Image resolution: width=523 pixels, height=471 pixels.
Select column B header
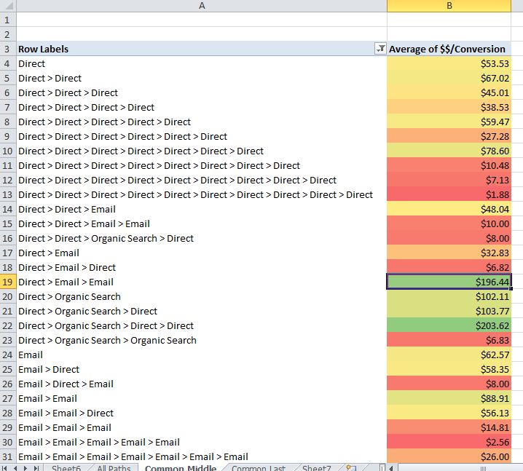coord(449,6)
